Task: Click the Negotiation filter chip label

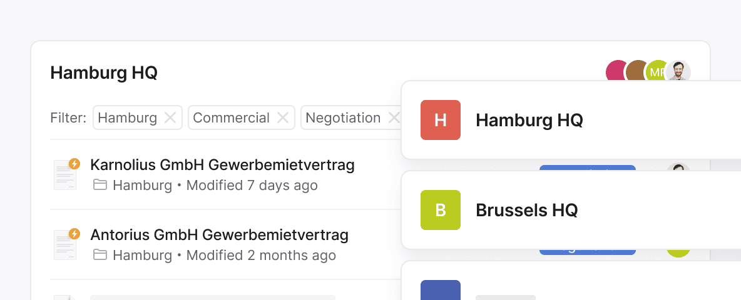Action: 343,117
